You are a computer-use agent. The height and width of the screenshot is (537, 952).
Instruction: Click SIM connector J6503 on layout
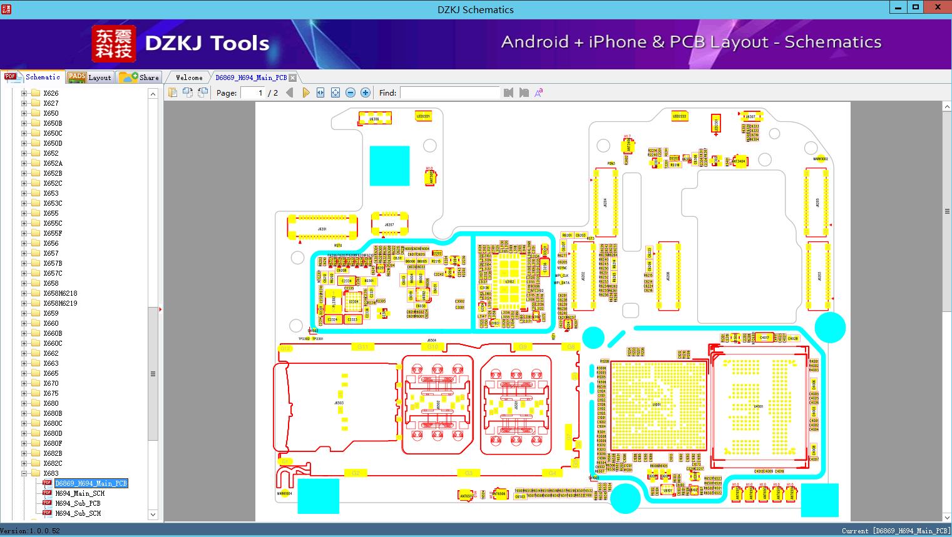(339, 403)
